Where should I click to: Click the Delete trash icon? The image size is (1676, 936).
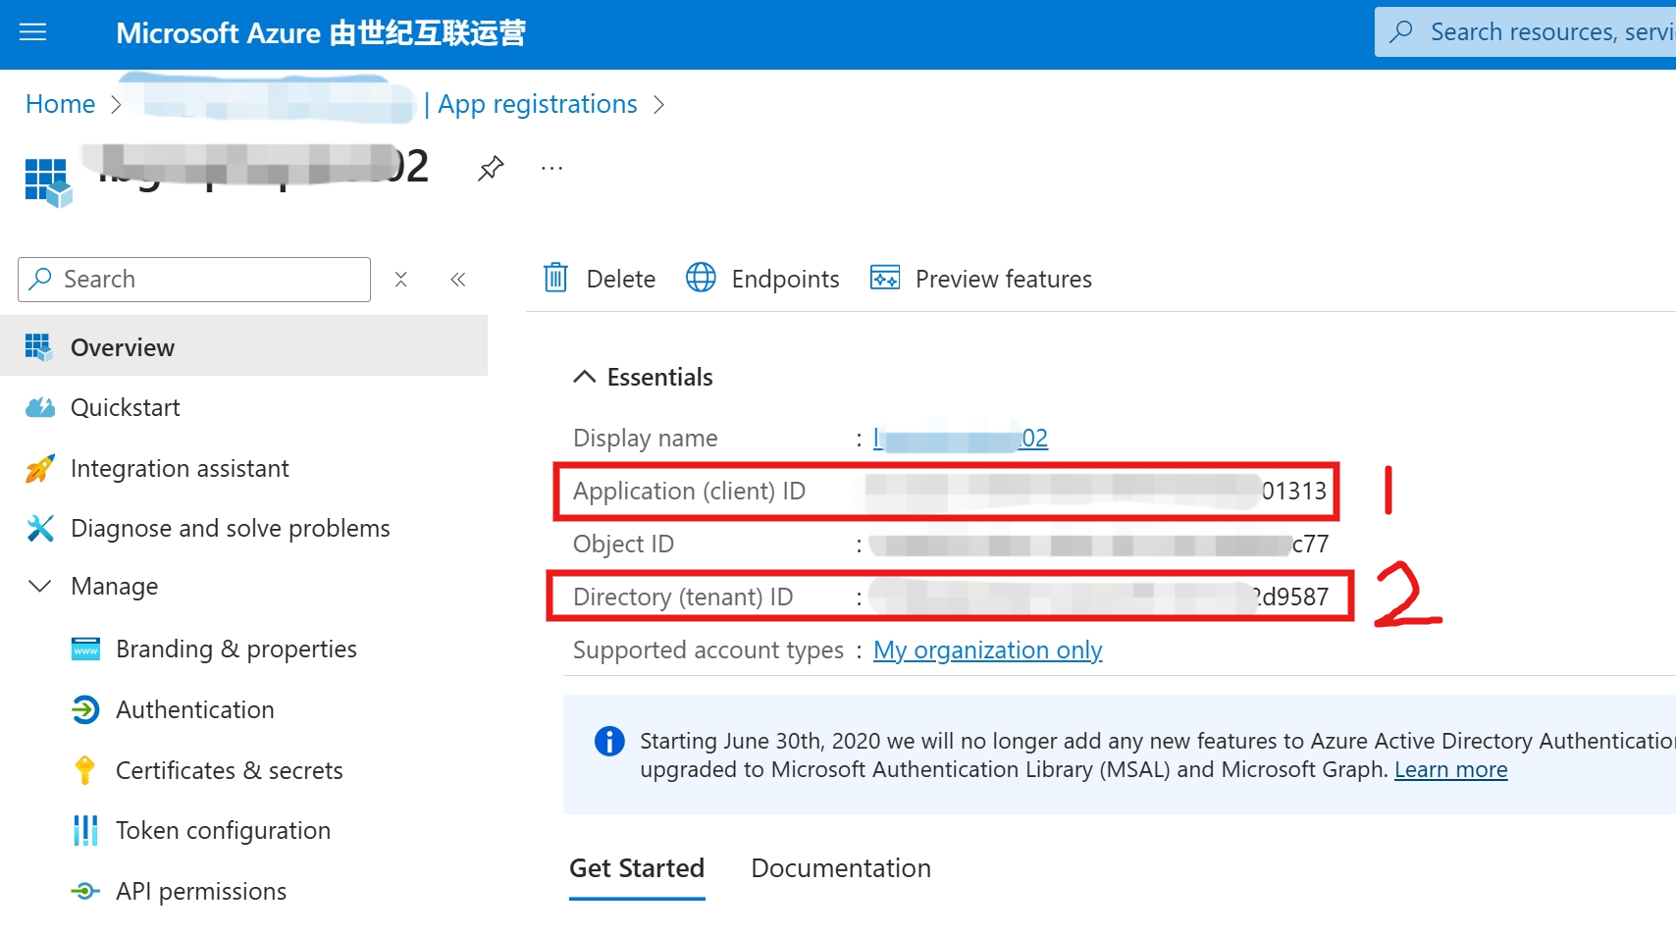pos(556,279)
